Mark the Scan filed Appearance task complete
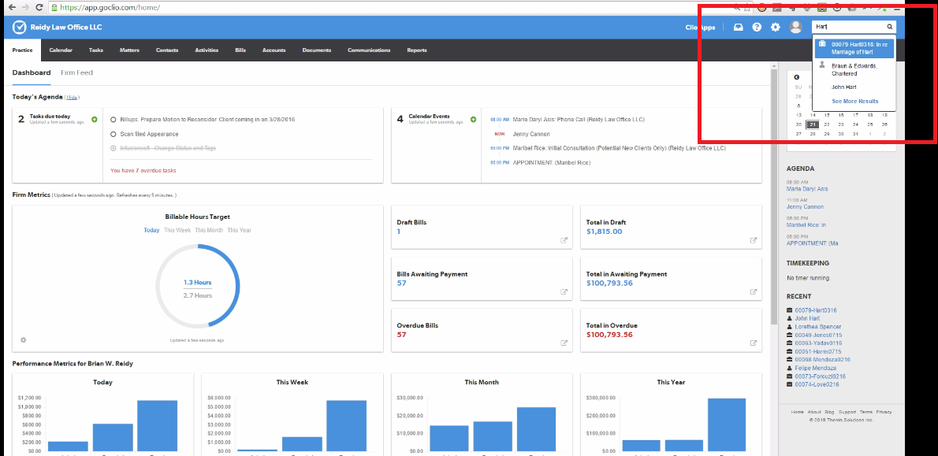 pos(112,134)
